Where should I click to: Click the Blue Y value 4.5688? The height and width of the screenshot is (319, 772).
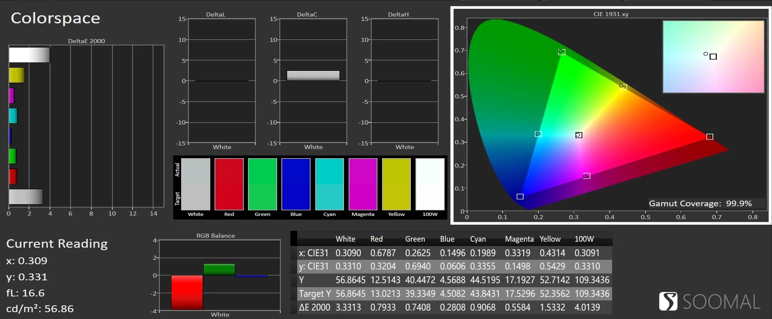coord(453,280)
